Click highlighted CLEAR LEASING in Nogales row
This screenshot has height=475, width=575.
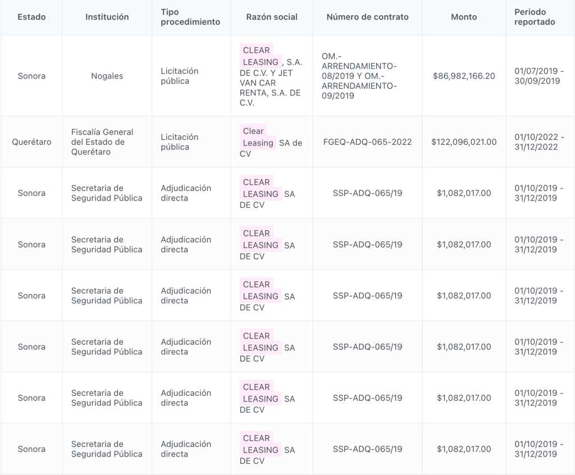tap(261, 56)
